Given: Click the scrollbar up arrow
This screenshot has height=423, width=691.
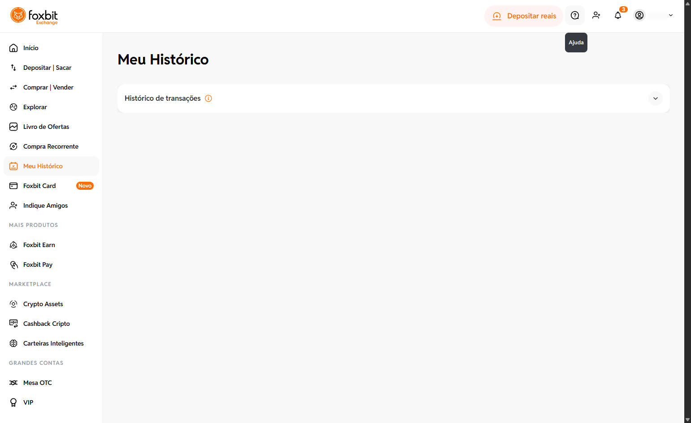Looking at the screenshot, I should 687,3.
